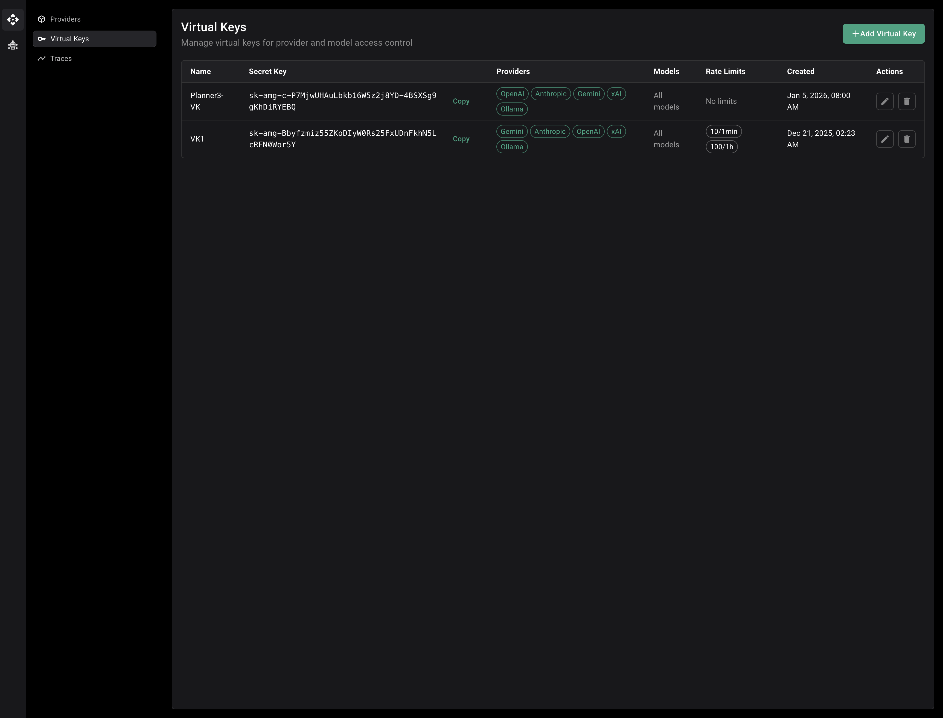
Task: Copy the Planner3-VK secret key
Action: (x=461, y=101)
